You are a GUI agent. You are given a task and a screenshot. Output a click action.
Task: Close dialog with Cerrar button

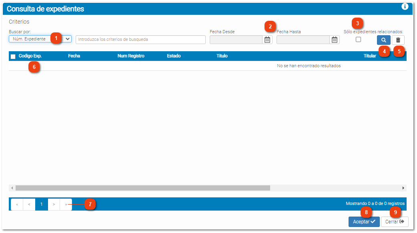395,221
